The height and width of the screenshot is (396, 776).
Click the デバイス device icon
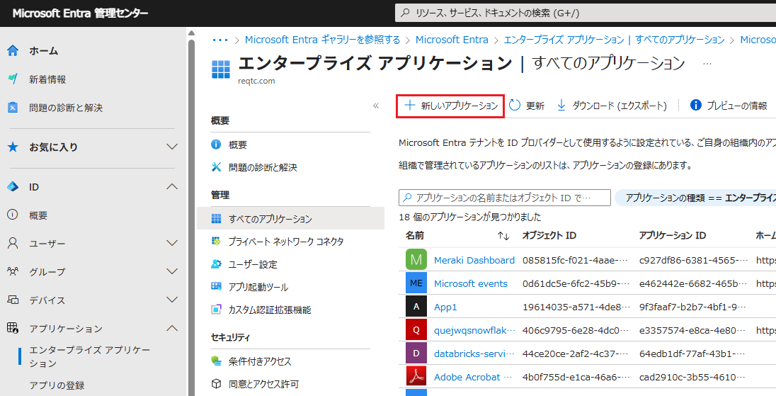[x=13, y=300]
